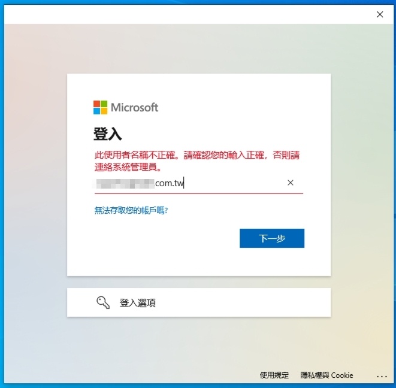This screenshot has width=396, height=388.
Task: Click the blurred part of the email address
Action: (x=124, y=184)
